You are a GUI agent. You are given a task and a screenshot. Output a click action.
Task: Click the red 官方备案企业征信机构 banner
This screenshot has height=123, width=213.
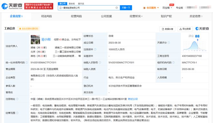click(x=39, y=6)
